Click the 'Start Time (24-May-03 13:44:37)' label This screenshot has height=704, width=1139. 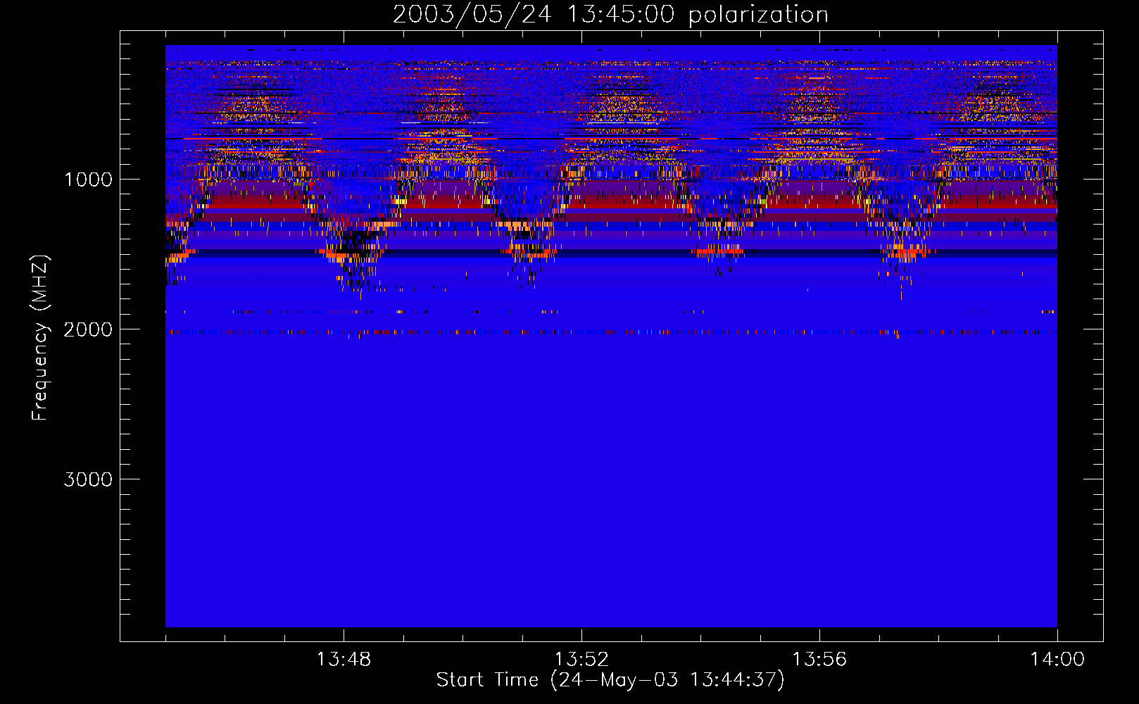click(x=610, y=680)
